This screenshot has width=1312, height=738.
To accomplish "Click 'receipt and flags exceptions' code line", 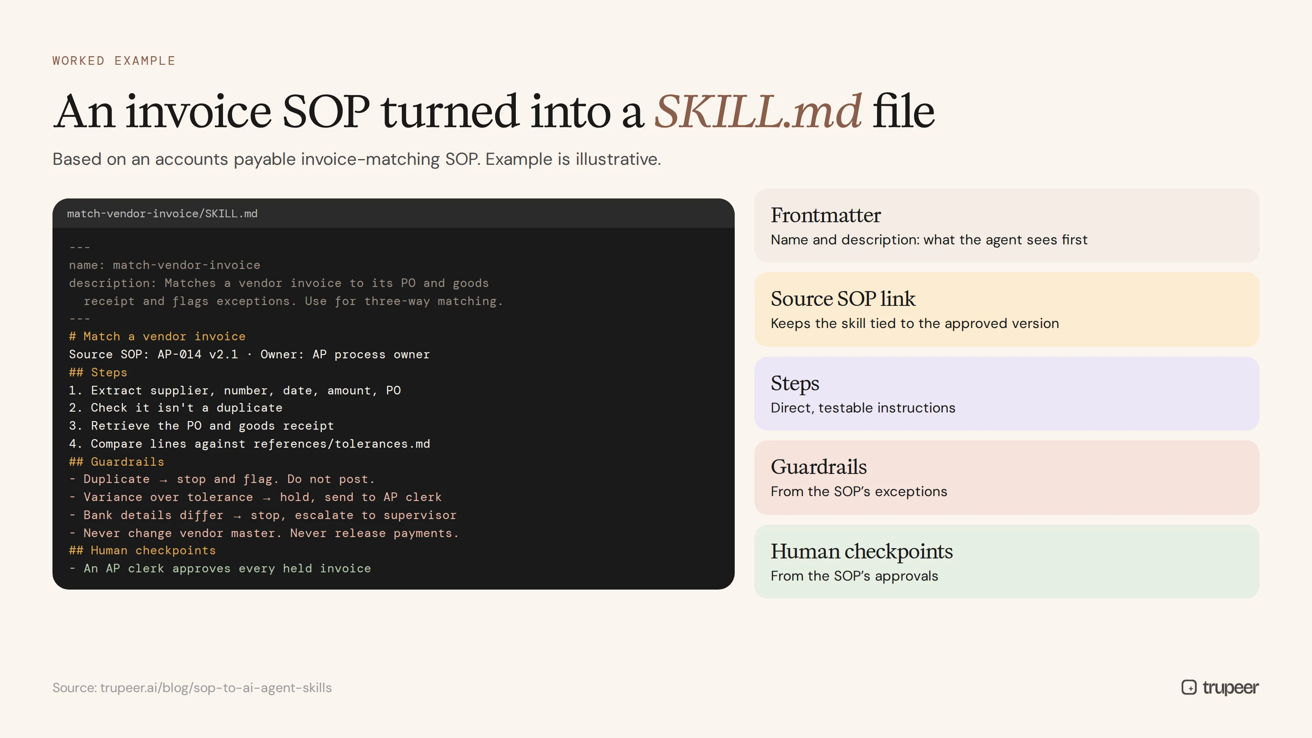I will coord(294,301).
